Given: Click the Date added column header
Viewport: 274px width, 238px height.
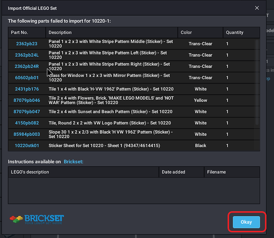Looking at the screenshot, I should coord(182,172).
